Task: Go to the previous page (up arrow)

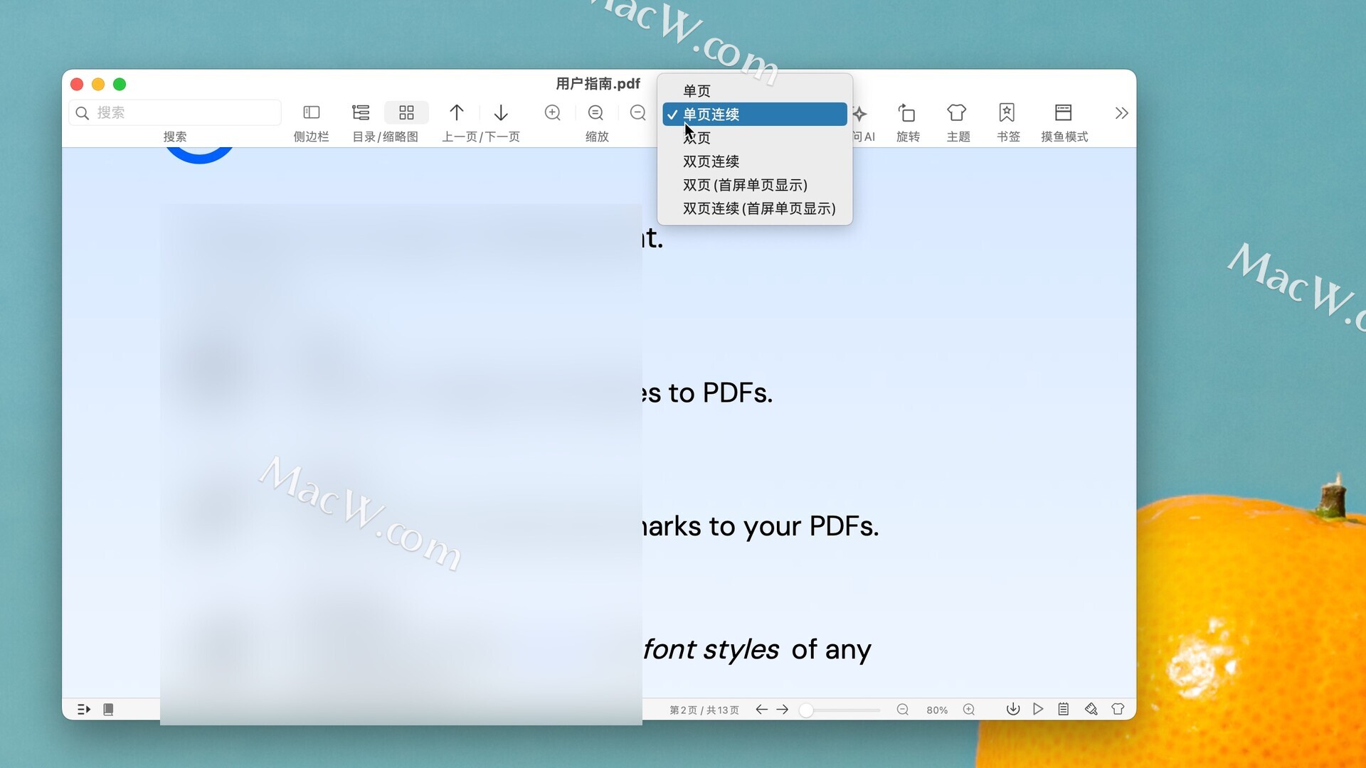Action: 457,112
